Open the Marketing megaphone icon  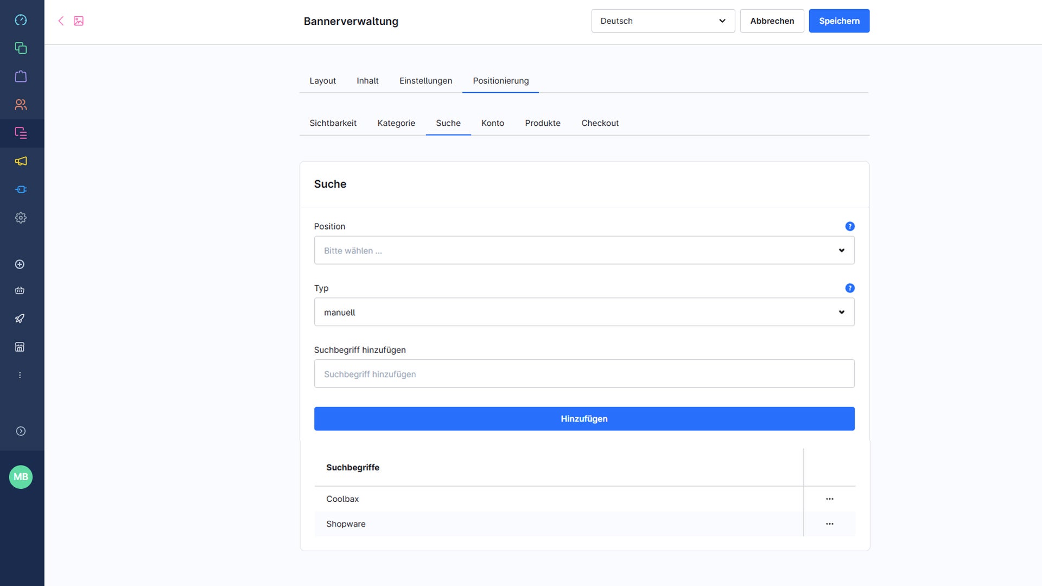coord(21,161)
